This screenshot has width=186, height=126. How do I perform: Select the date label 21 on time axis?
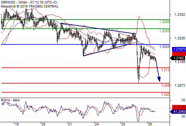(x=70, y=124)
